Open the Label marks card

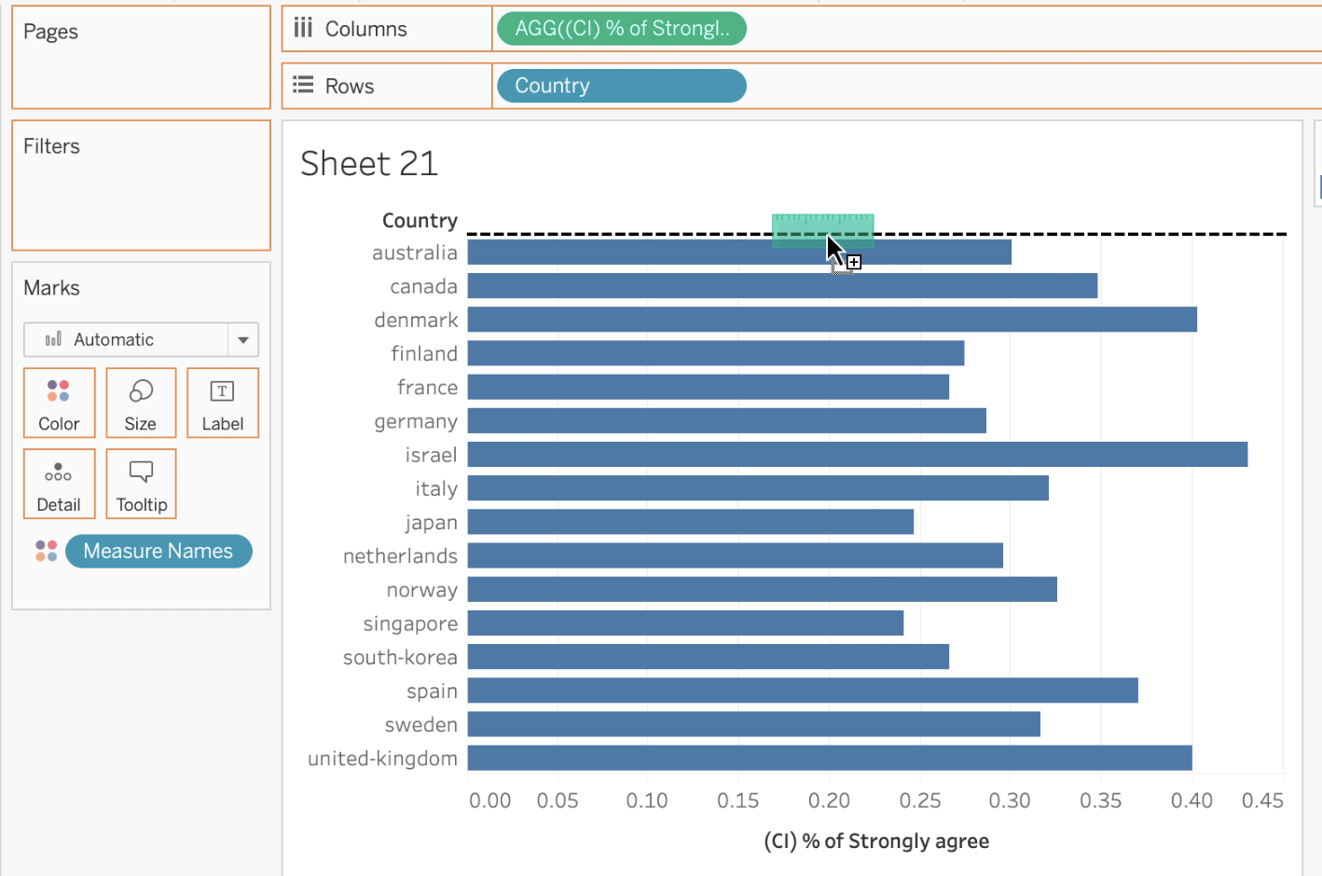(223, 403)
